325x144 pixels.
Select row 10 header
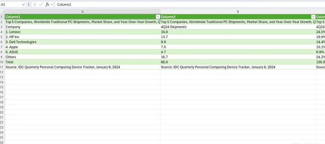[x=2, y=62]
